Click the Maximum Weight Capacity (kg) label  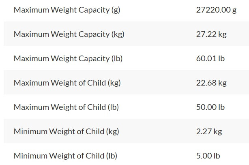click(69, 34)
